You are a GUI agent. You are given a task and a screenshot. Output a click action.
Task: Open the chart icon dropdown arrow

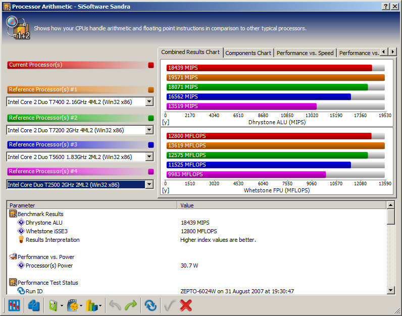click(100, 305)
